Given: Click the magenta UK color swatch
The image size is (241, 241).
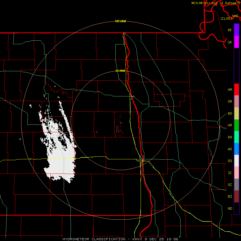Looking at the screenshot, I should pos(236,42).
